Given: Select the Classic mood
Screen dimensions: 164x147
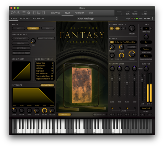Looking at the screenshot, I should pyautogui.click(x=33, y=28).
